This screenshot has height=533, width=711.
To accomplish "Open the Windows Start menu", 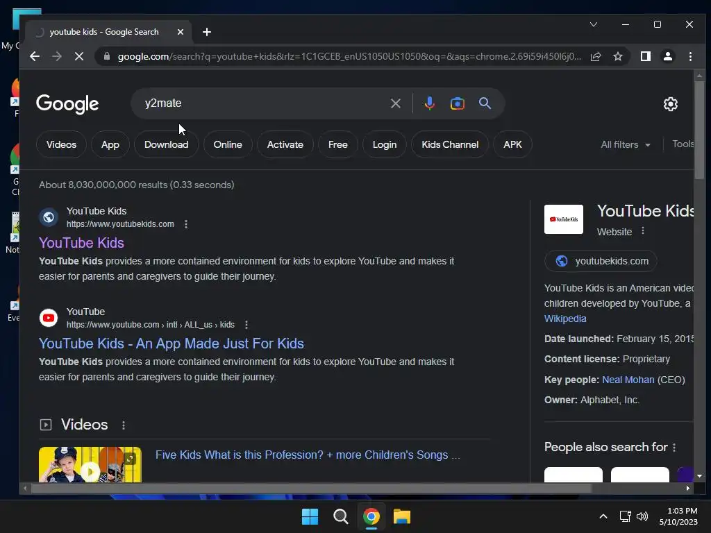I will click(310, 516).
